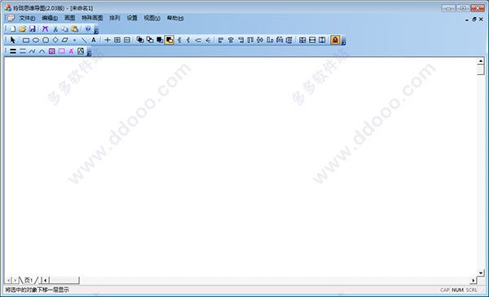The height and width of the screenshot is (297, 489).
Task: Click the equal horizontal spacing icon
Action: point(280,40)
